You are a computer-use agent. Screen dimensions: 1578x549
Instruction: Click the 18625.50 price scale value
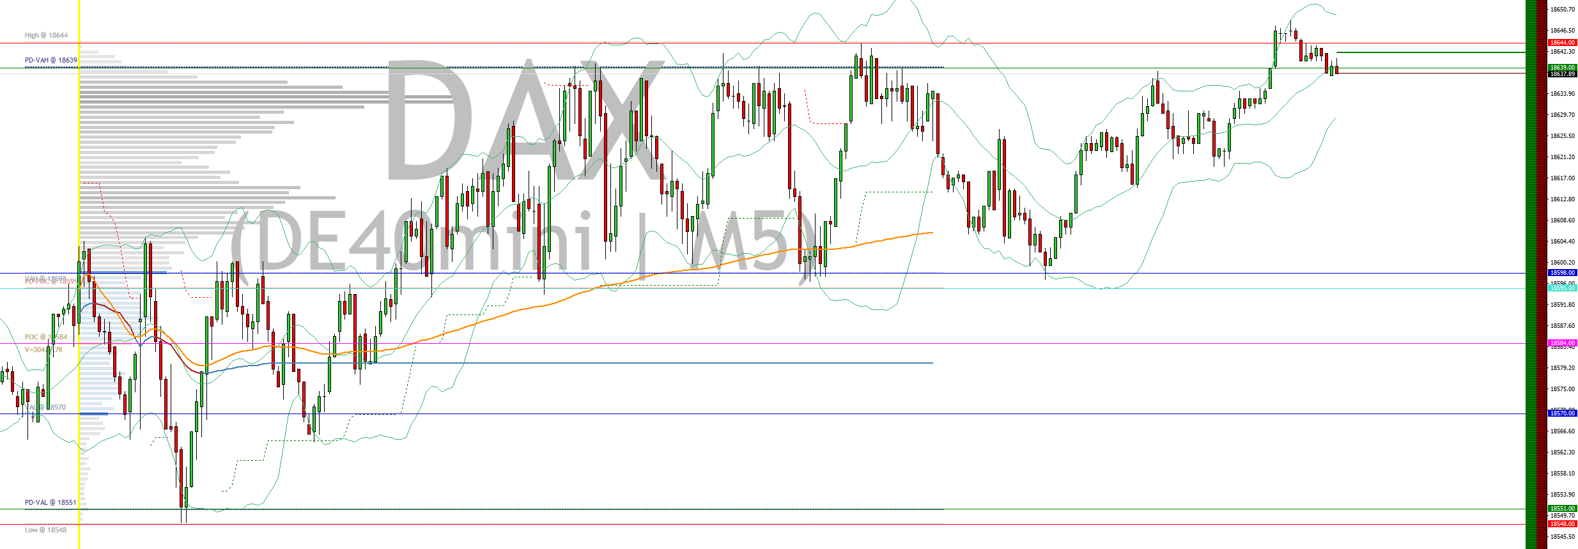click(x=1563, y=136)
